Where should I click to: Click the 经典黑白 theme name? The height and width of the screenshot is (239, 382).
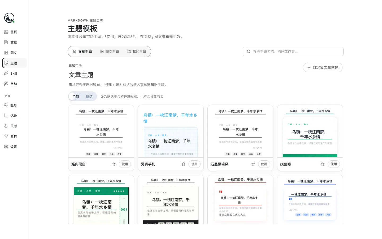[x=79, y=164]
